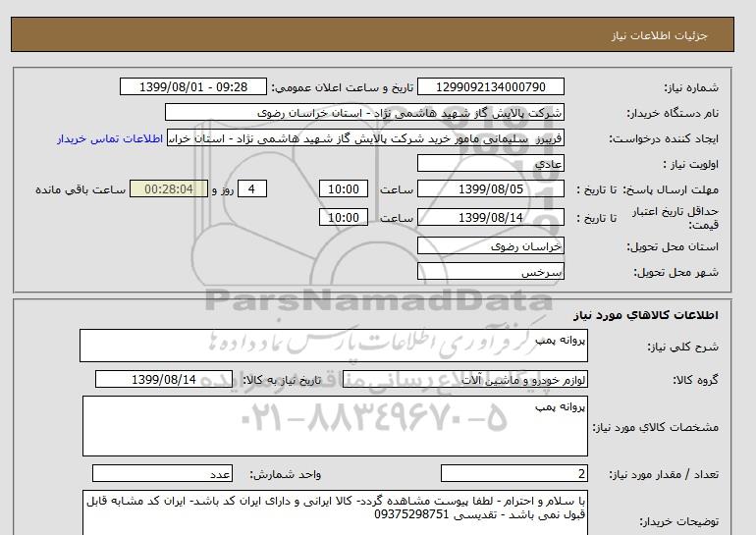Click the 10:00 time field beside 1399/08/05

[344, 188]
